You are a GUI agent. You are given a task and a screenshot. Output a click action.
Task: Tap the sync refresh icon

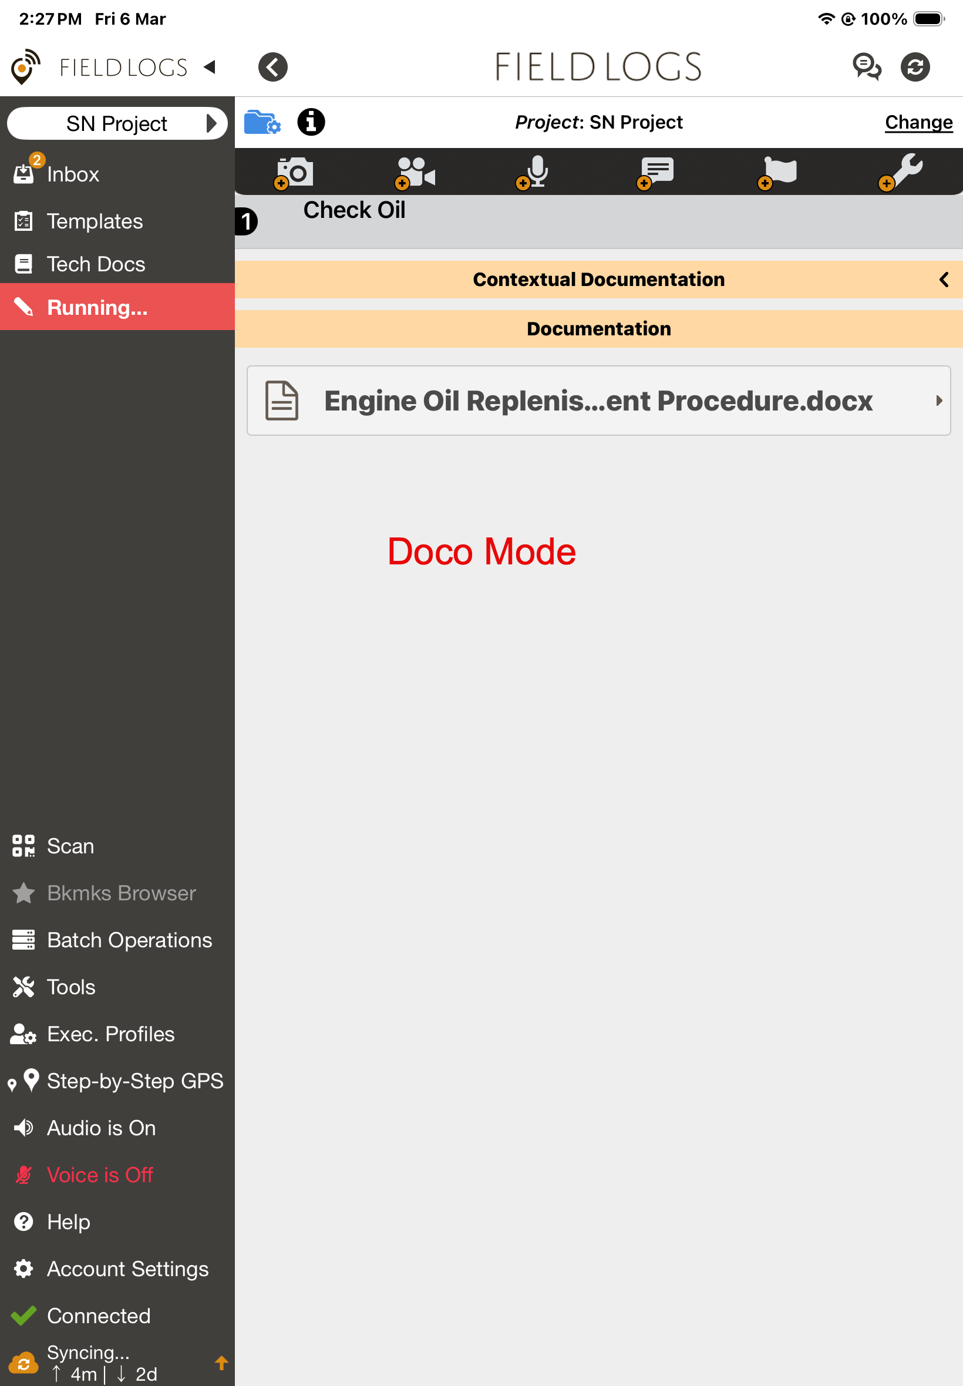tap(915, 67)
